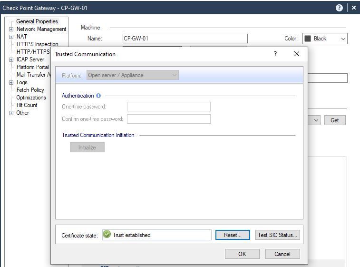Click into the machine Name field
Image resolution: width=360 pixels, height=267 pixels.
[185, 39]
